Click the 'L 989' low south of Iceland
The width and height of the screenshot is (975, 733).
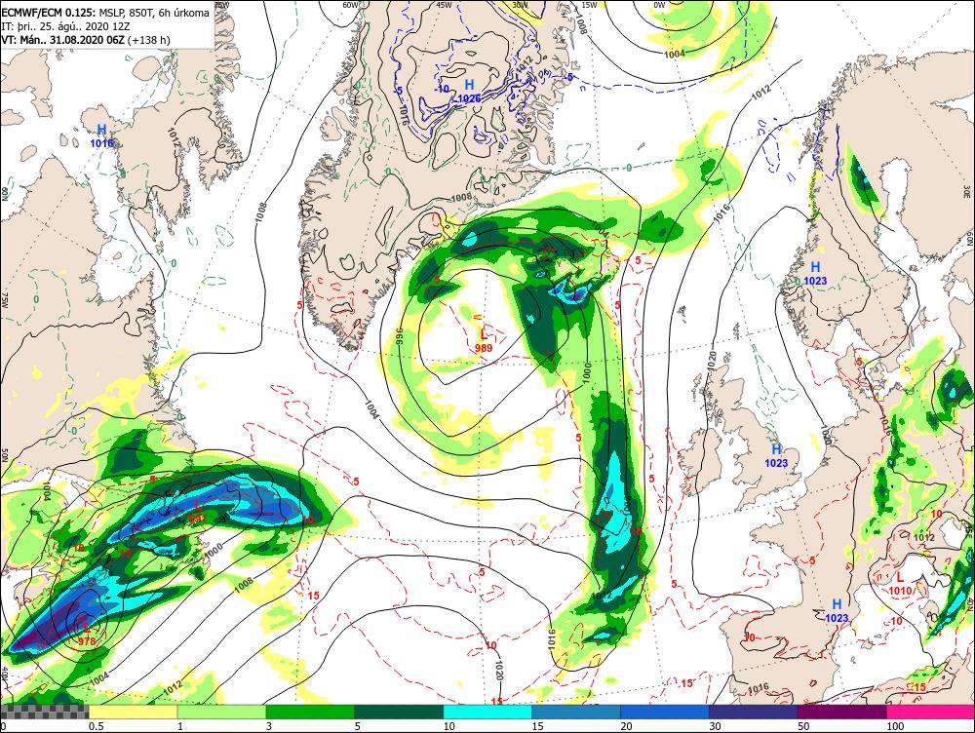click(484, 341)
